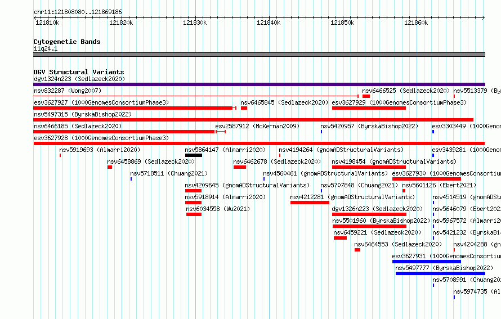Click the nsv5497777 (ByrskaBishop2022) label
The height and width of the screenshot is (319, 501).
coord(444,268)
